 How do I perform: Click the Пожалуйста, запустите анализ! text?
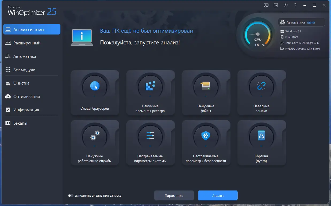point(140,43)
